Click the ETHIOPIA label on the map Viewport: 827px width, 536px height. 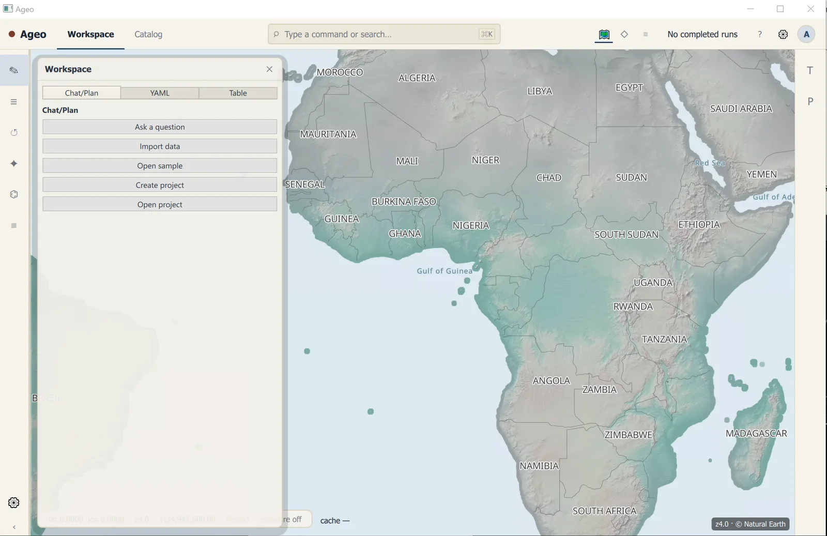699,224
